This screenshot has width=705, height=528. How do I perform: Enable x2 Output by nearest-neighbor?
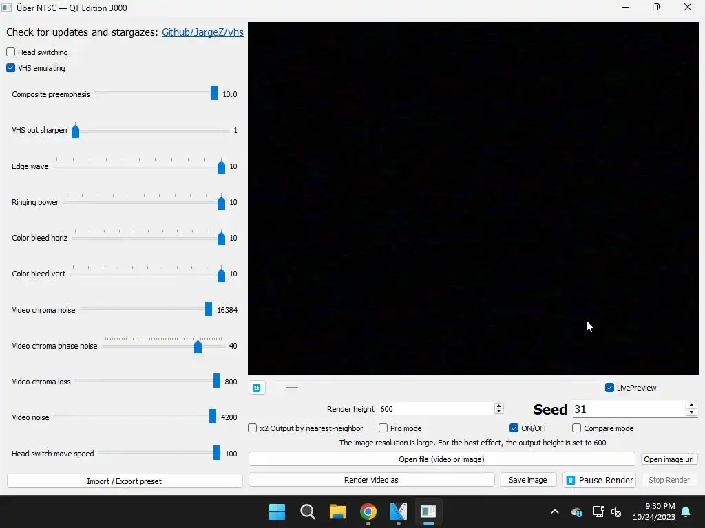tap(253, 428)
